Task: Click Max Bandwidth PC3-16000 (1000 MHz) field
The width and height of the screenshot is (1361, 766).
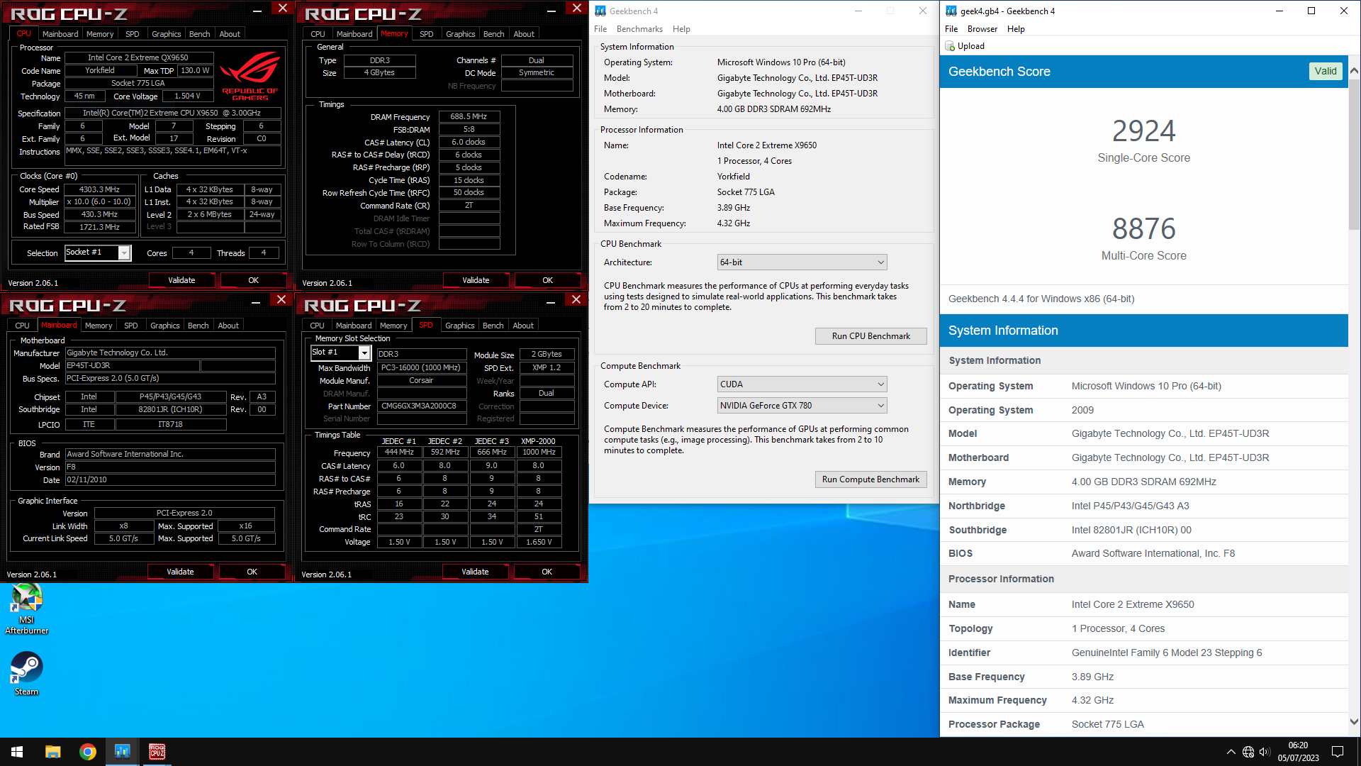Action: click(x=421, y=367)
